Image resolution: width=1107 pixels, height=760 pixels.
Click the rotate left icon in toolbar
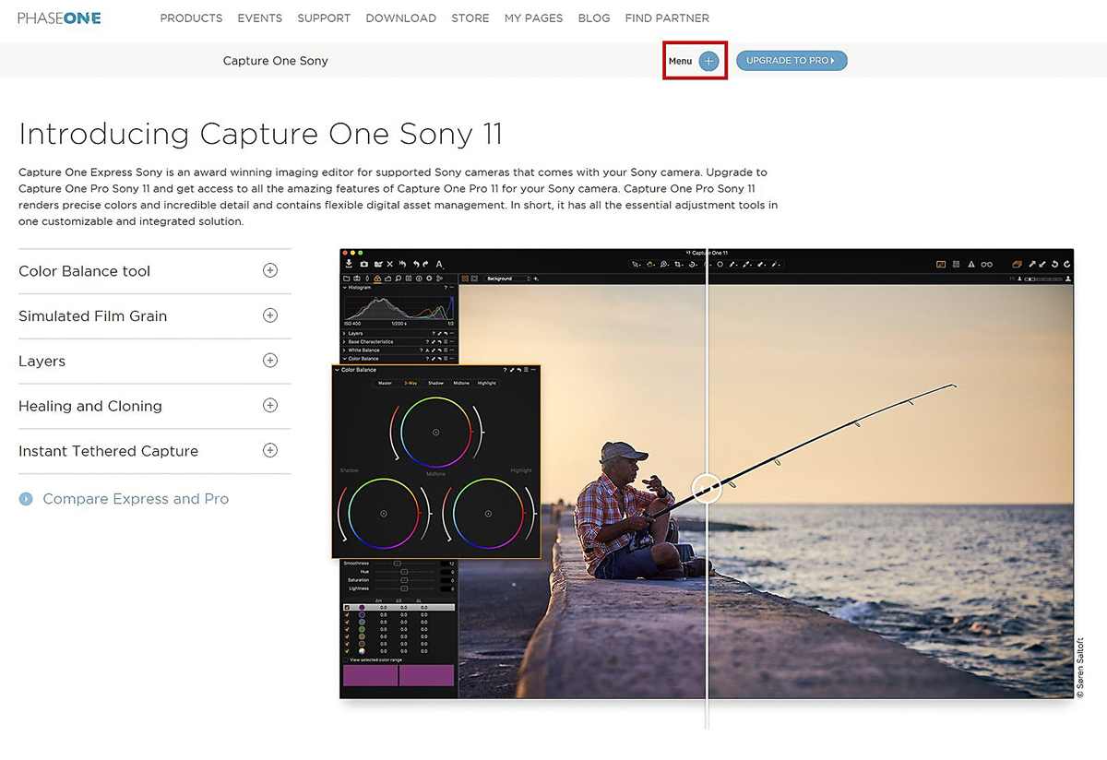[x=1055, y=264]
